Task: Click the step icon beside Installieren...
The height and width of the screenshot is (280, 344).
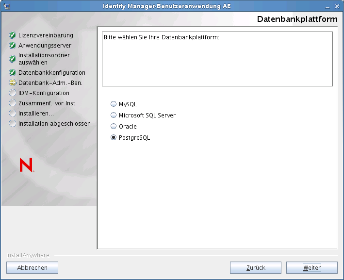Action: pyautogui.click(x=13, y=113)
